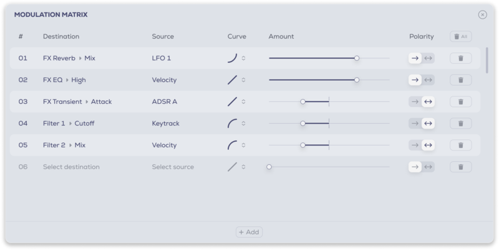Open the Select destination dropdown in row 06
Image resolution: width=499 pixels, height=250 pixels.
point(71,167)
